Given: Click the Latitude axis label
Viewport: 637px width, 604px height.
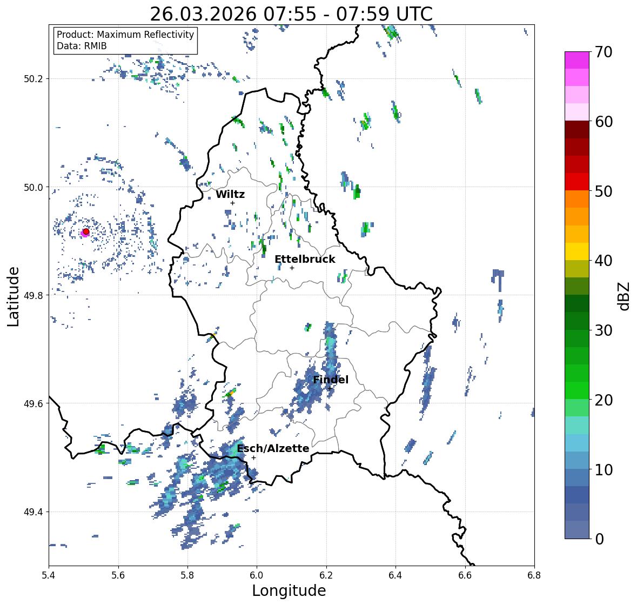Looking at the screenshot, I should point(13,296).
